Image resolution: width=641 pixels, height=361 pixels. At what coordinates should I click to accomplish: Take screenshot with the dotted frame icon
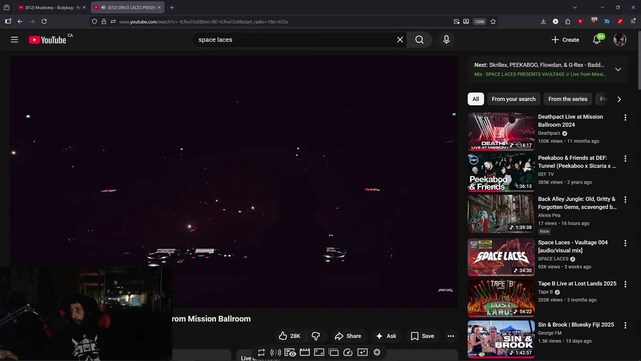click(334, 352)
